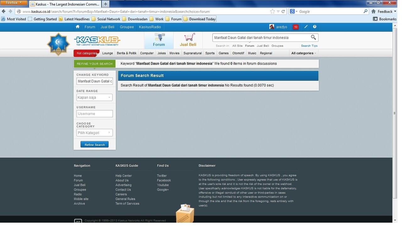Open the Date Range 'Kapan saja' dropdown
The height and width of the screenshot is (227, 402).
click(x=94, y=98)
